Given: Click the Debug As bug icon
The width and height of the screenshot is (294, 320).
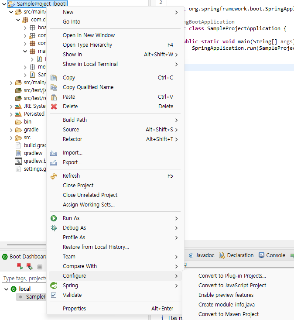Looking at the screenshot, I should pyautogui.click(x=54, y=228).
